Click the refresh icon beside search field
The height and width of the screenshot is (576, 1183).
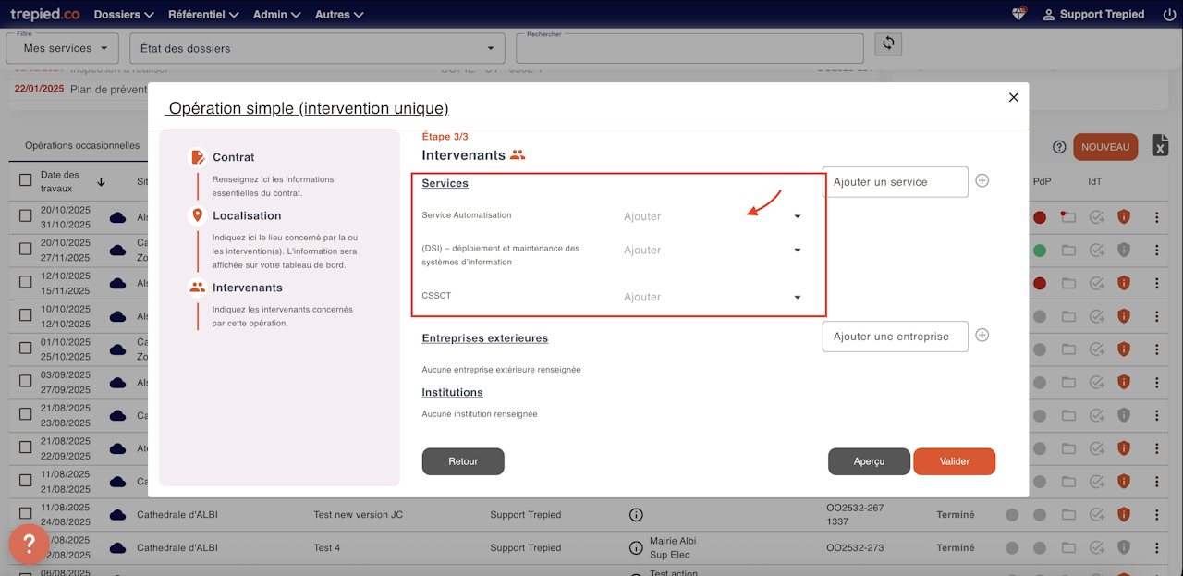[x=888, y=43]
